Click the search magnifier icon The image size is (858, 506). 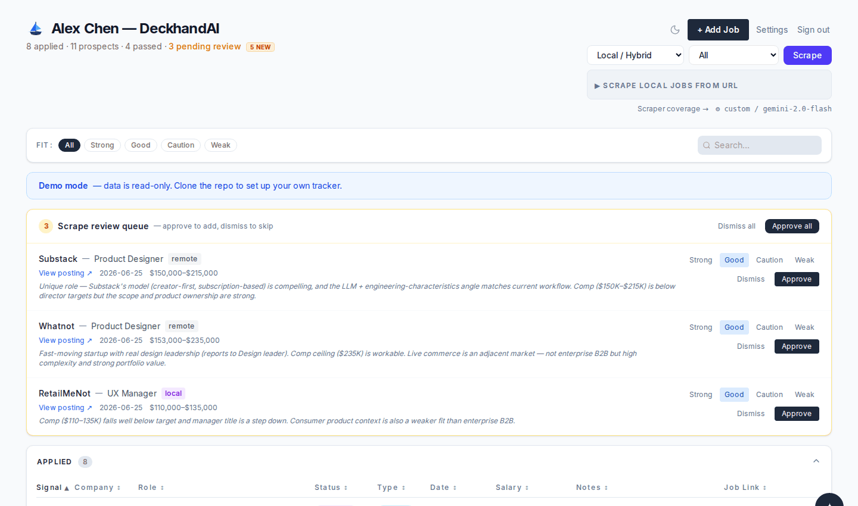pos(707,145)
